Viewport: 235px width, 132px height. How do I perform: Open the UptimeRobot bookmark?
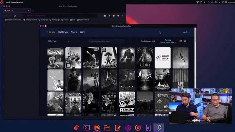(x=83, y=20)
